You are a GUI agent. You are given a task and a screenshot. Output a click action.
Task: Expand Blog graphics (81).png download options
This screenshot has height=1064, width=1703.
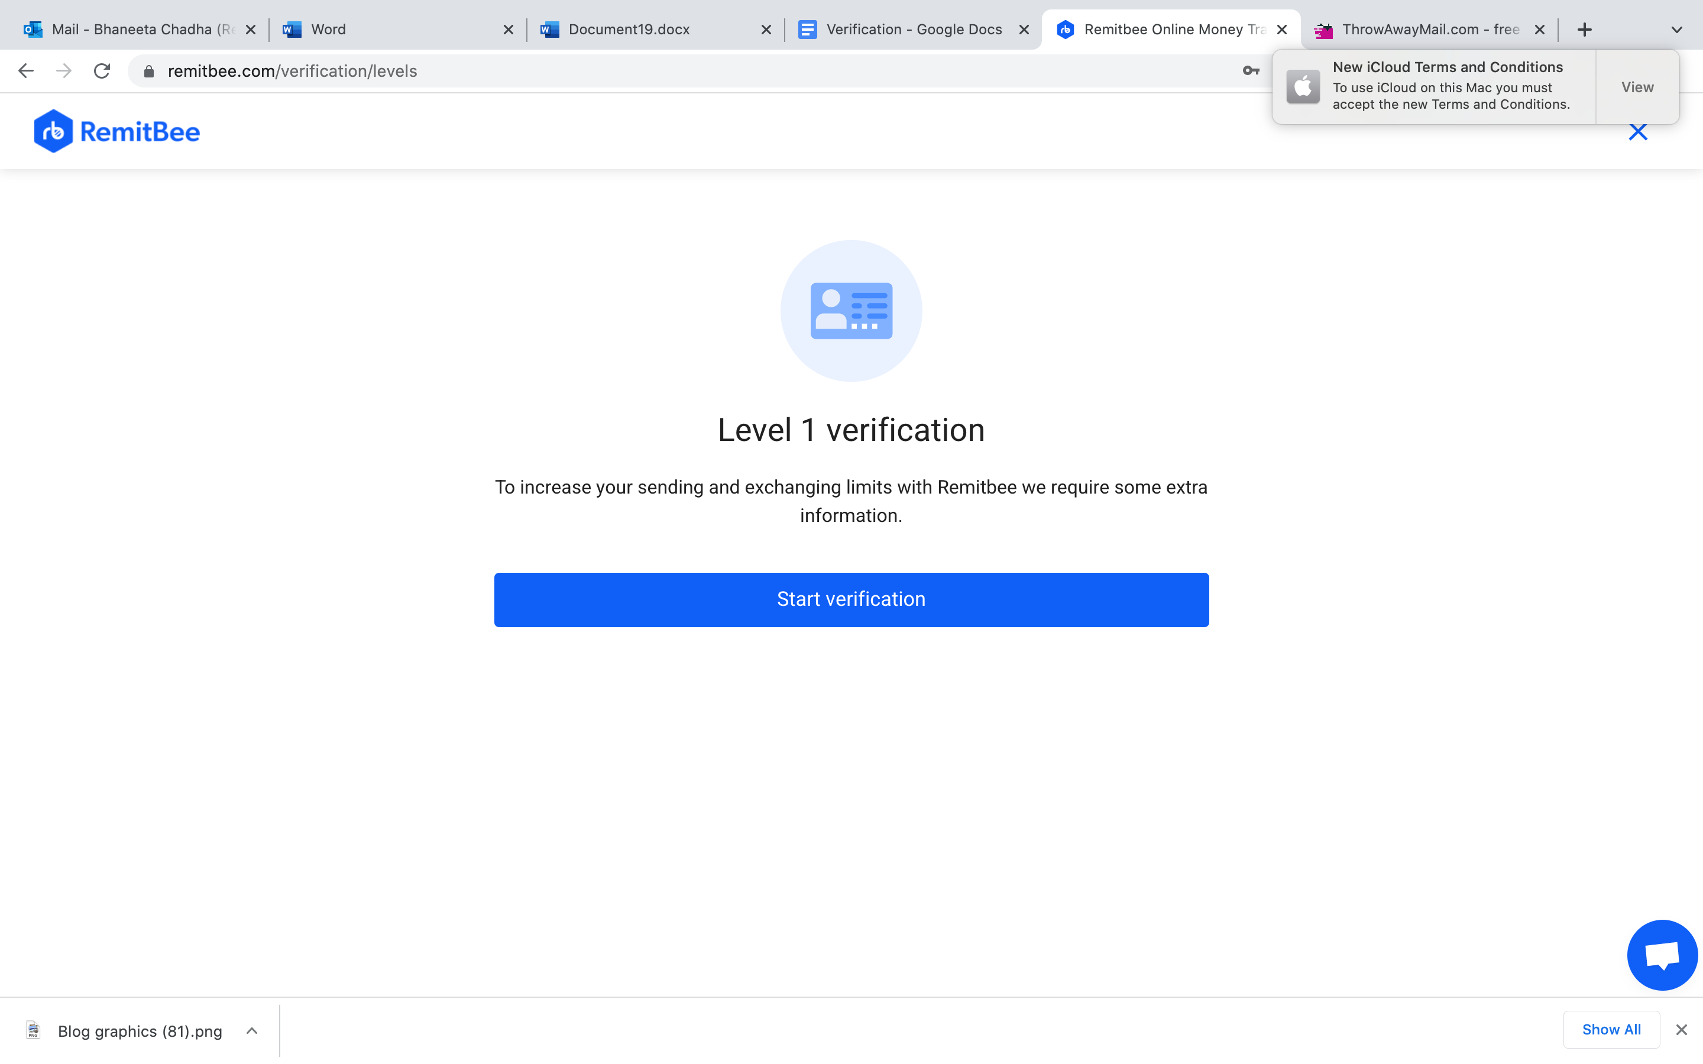tap(252, 1031)
